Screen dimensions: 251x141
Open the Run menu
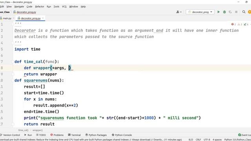pos(49,7)
